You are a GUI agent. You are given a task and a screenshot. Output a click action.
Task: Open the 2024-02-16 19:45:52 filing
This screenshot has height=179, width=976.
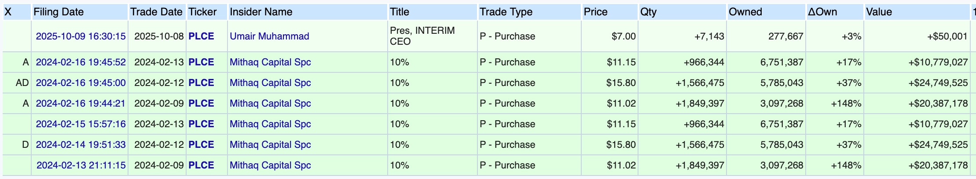pyautogui.click(x=81, y=62)
